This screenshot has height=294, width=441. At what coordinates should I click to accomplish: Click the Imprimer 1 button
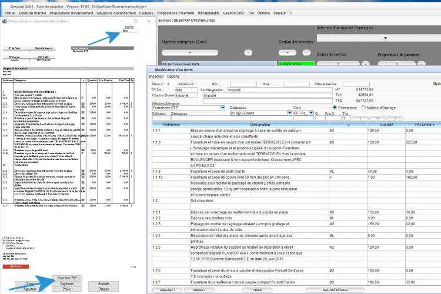168,290
